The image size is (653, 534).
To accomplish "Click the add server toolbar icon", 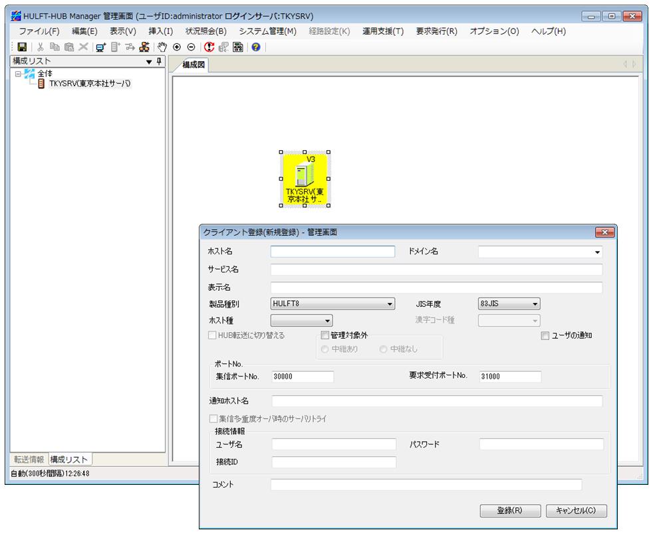I will [115, 47].
